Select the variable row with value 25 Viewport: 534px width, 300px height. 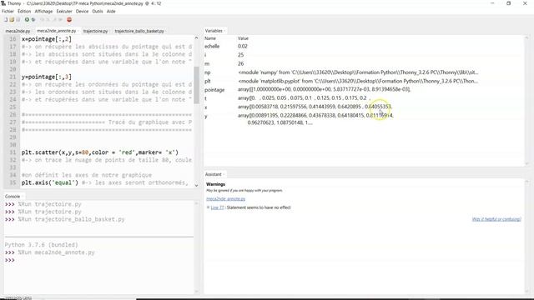(364, 55)
